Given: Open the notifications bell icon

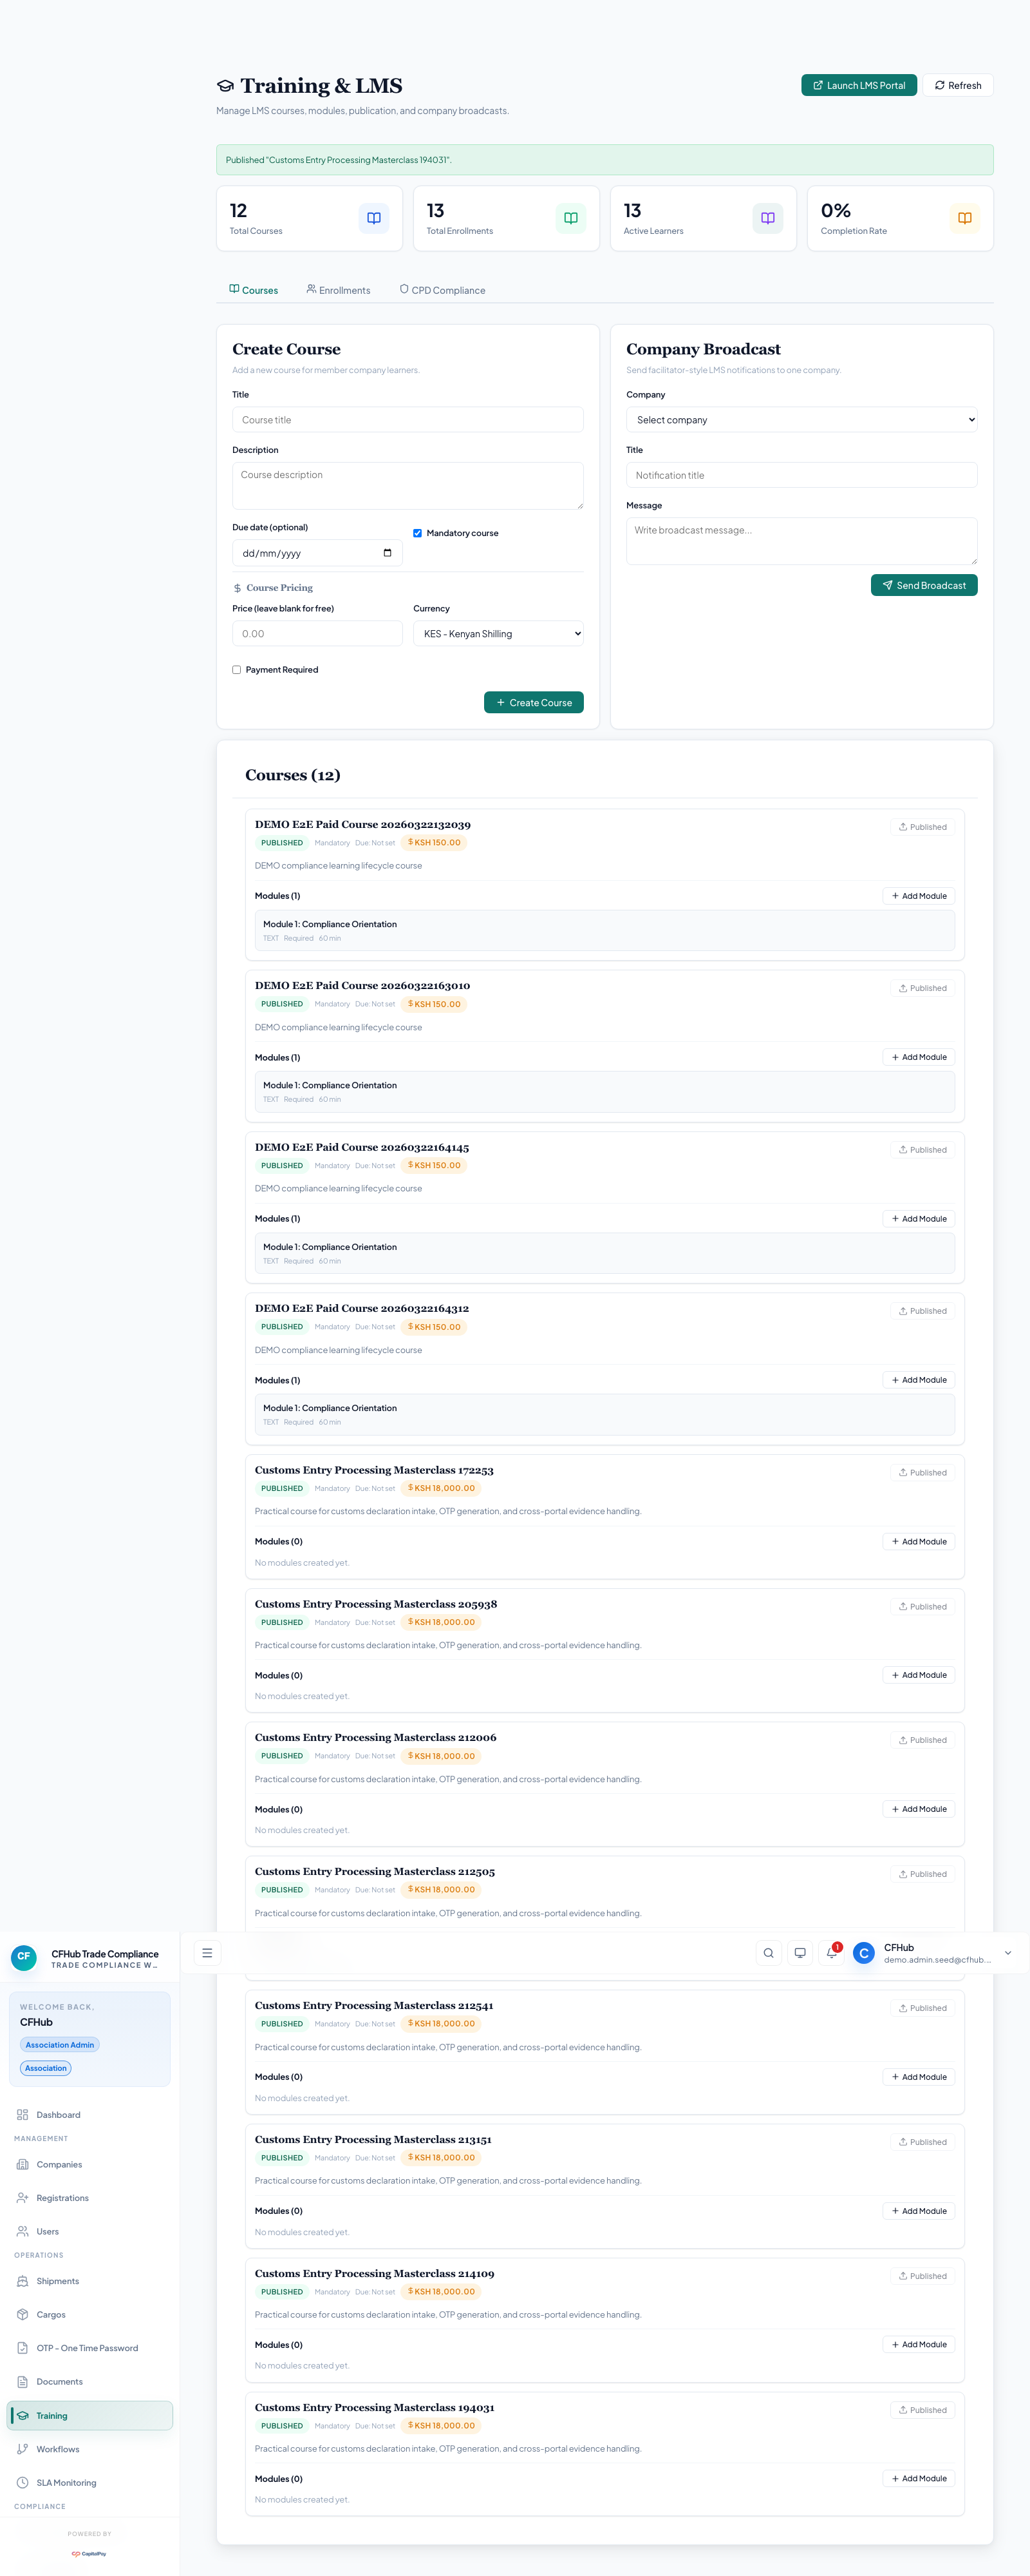Looking at the screenshot, I should click(x=831, y=1953).
